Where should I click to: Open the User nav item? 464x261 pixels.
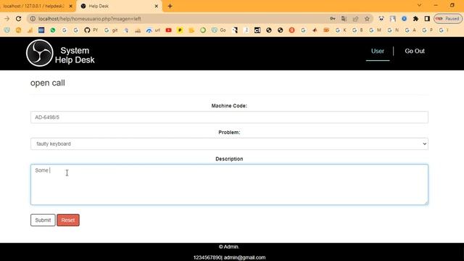click(x=378, y=51)
